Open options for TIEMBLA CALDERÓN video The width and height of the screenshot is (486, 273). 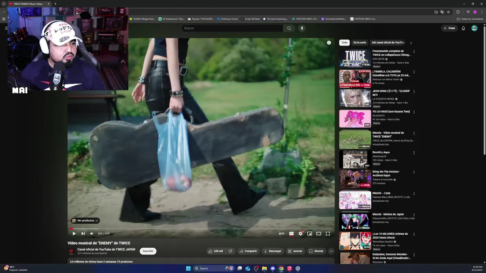click(x=414, y=72)
